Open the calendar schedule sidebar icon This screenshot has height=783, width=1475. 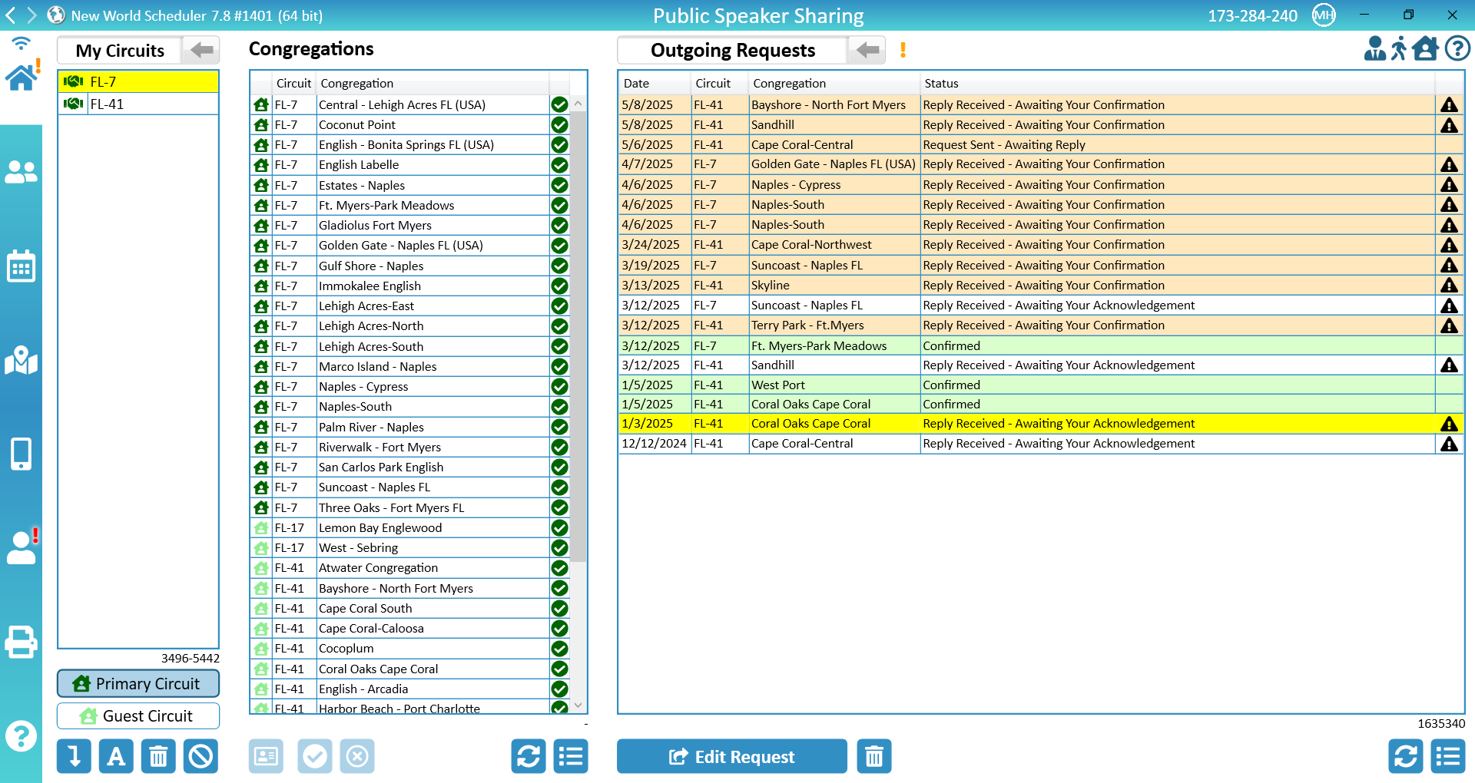21,266
